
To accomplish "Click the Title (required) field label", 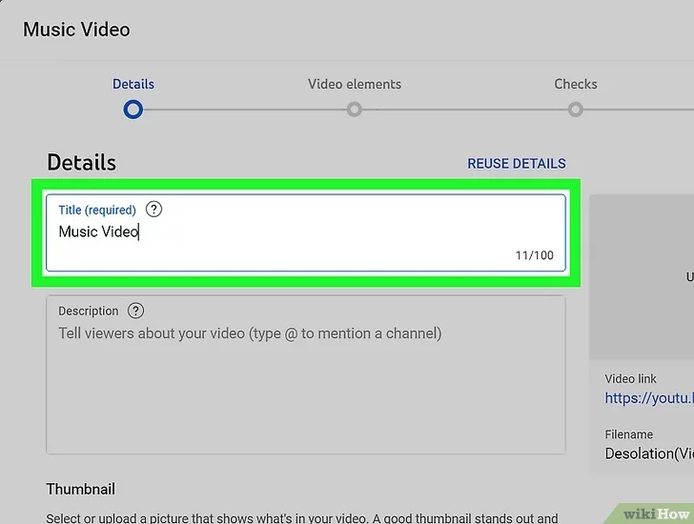I will pos(97,210).
